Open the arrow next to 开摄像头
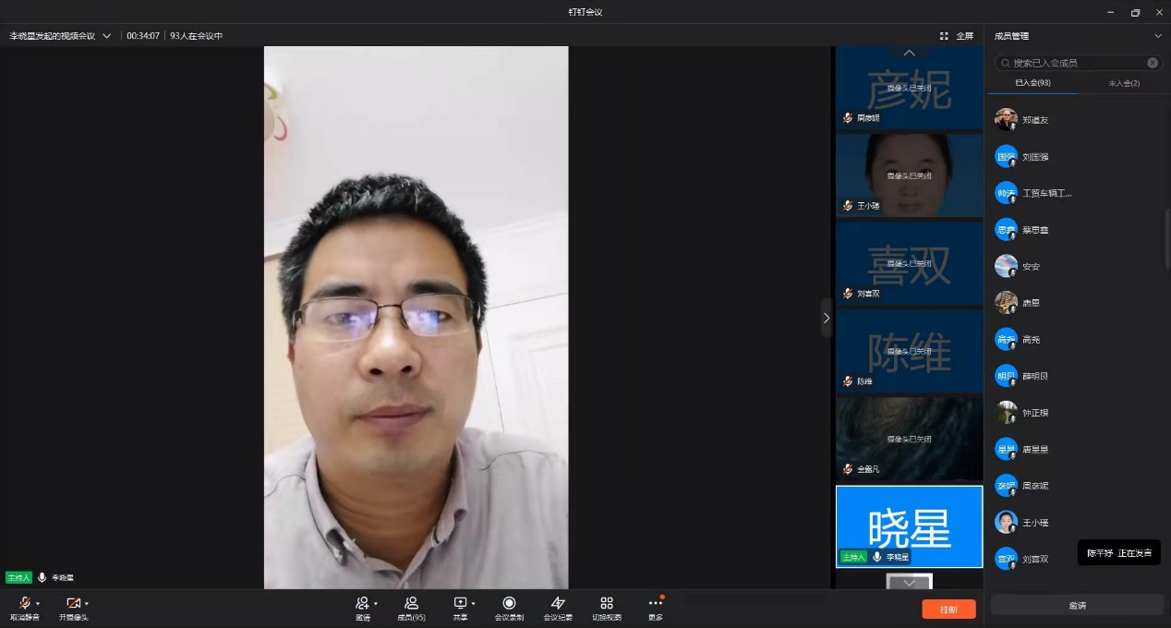 click(87, 604)
